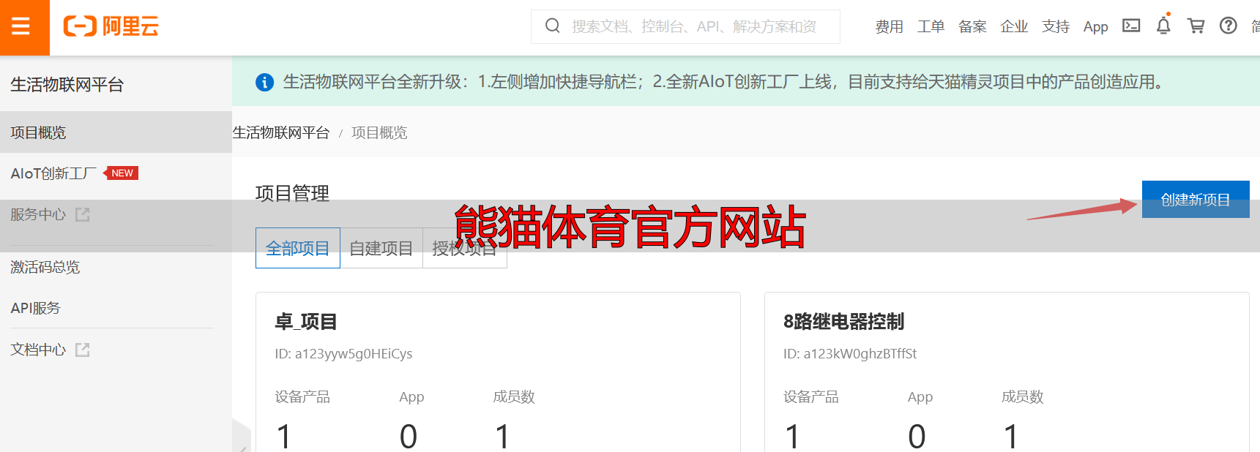Click the search magnifier icon
1260x452 pixels.
553,26
